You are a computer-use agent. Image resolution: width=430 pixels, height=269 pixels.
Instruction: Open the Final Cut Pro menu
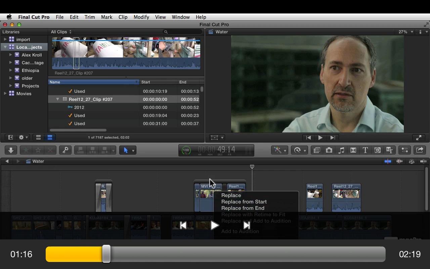click(x=34, y=17)
